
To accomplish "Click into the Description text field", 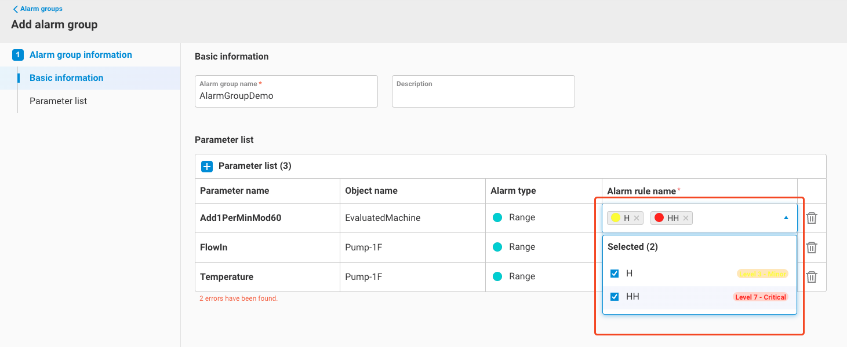I will (x=483, y=96).
